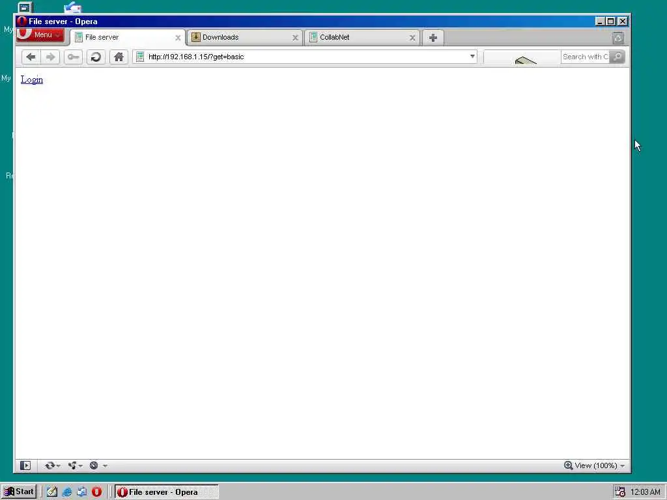
Task: Open the Windows Start menu
Action: (x=19, y=492)
